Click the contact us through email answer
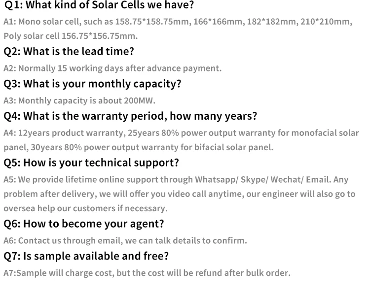The height and width of the screenshot is (294, 370). (x=125, y=241)
